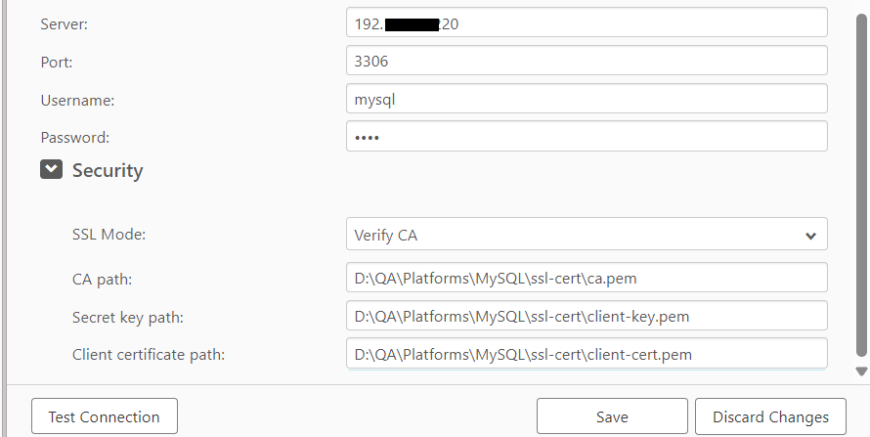Viewport: 870px width, 437px height.
Task: Click the Client certificate path label
Action: point(149,354)
